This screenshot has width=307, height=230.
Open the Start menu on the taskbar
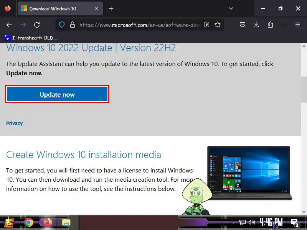(9, 222)
